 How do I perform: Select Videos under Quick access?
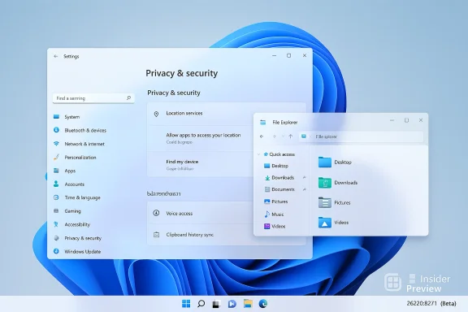275,227
